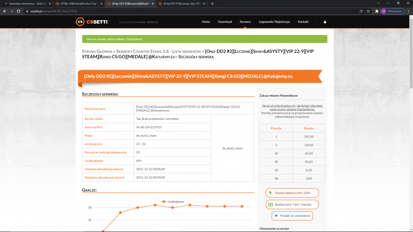This screenshot has width=413, height=232.
Task: Open the Kontakt menu item
Action: [x=303, y=22]
